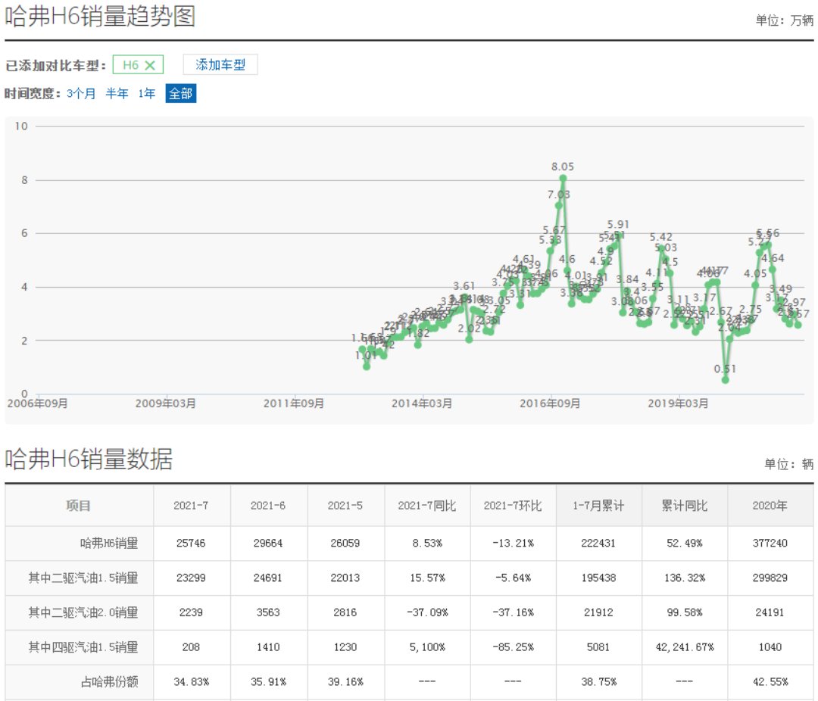Click the 项目 column header
The image size is (818, 701).
click(x=79, y=506)
